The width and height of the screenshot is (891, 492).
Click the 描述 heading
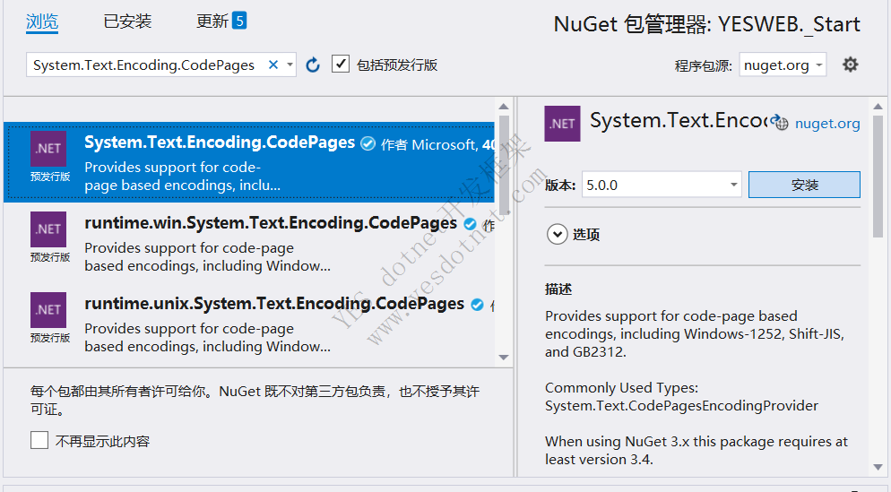[558, 289]
